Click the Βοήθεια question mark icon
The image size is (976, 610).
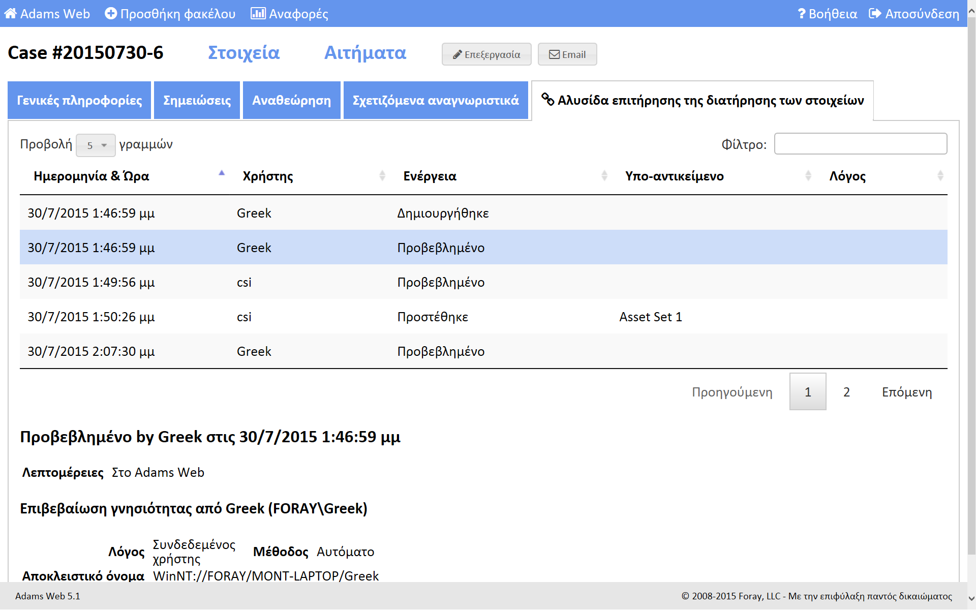[x=802, y=14]
